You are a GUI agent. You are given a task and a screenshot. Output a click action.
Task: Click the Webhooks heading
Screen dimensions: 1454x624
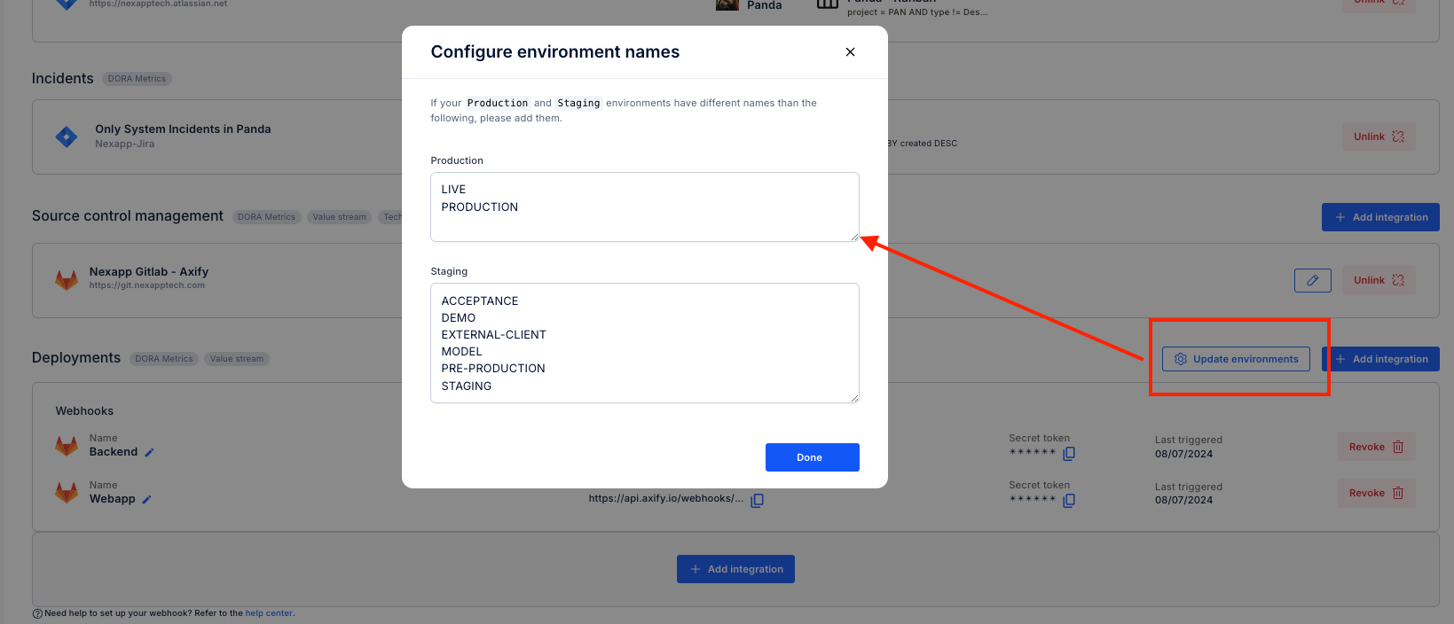click(x=84, y=411)
